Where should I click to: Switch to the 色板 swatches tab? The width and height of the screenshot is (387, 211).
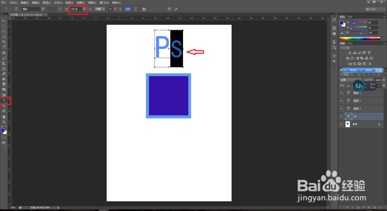(350, 17)
